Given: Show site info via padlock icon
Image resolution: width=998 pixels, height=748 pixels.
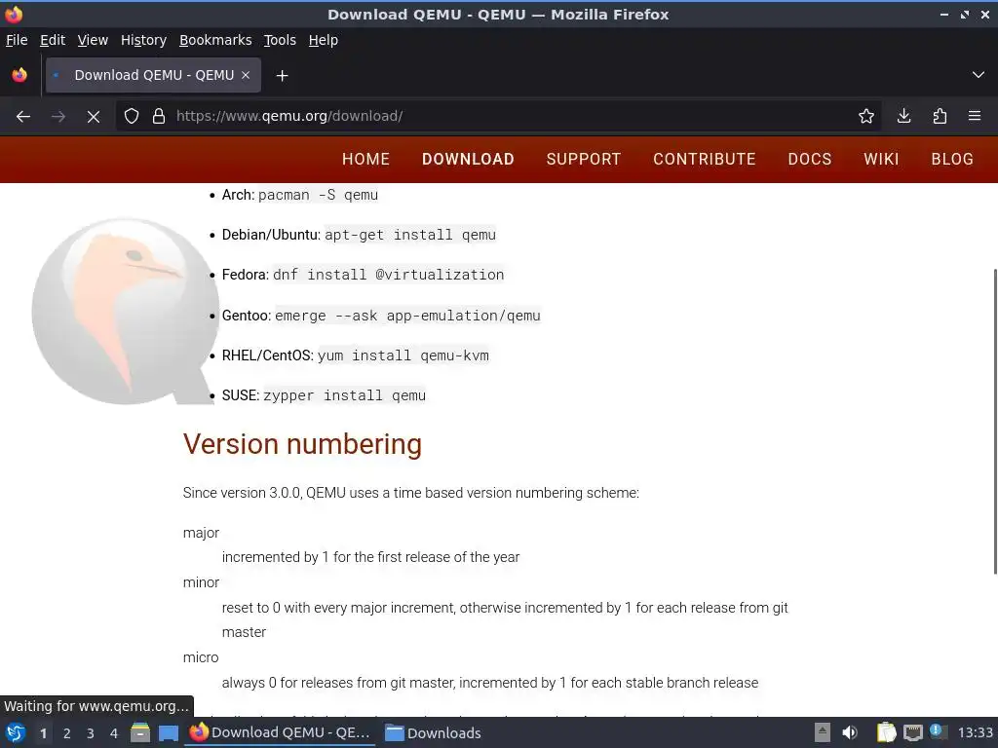Looking at the screenshot, I should (x=159, y=117).
